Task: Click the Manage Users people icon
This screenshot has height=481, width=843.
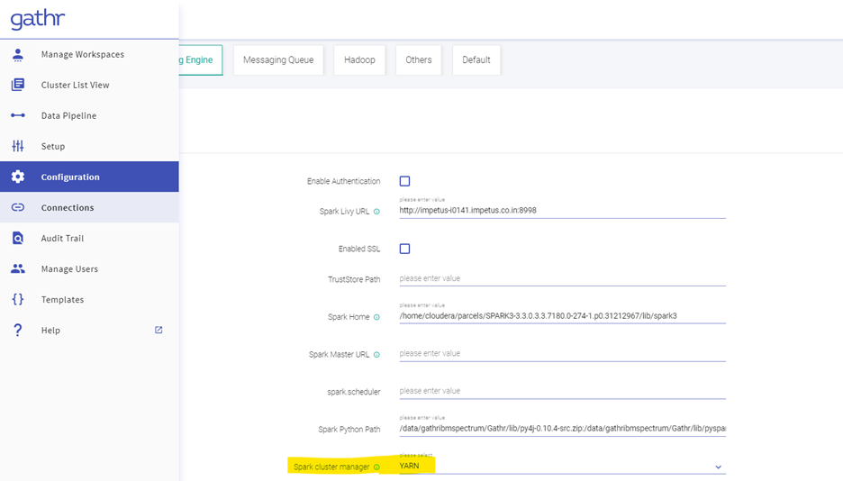Action: click(x=18, y=268)
